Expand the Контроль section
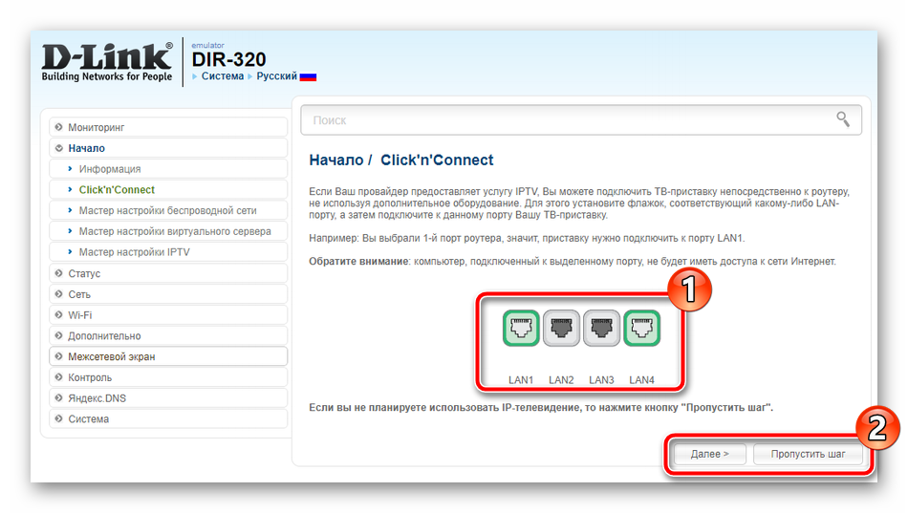Viewport: 908px width, 513px height. point(168,377)
